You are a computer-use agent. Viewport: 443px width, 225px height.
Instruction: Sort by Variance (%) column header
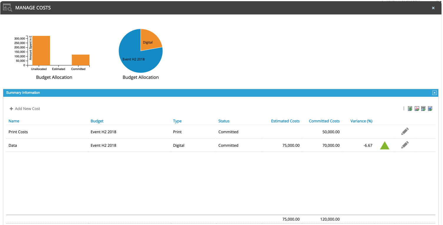pyautogui.click(x=361, y=121)
